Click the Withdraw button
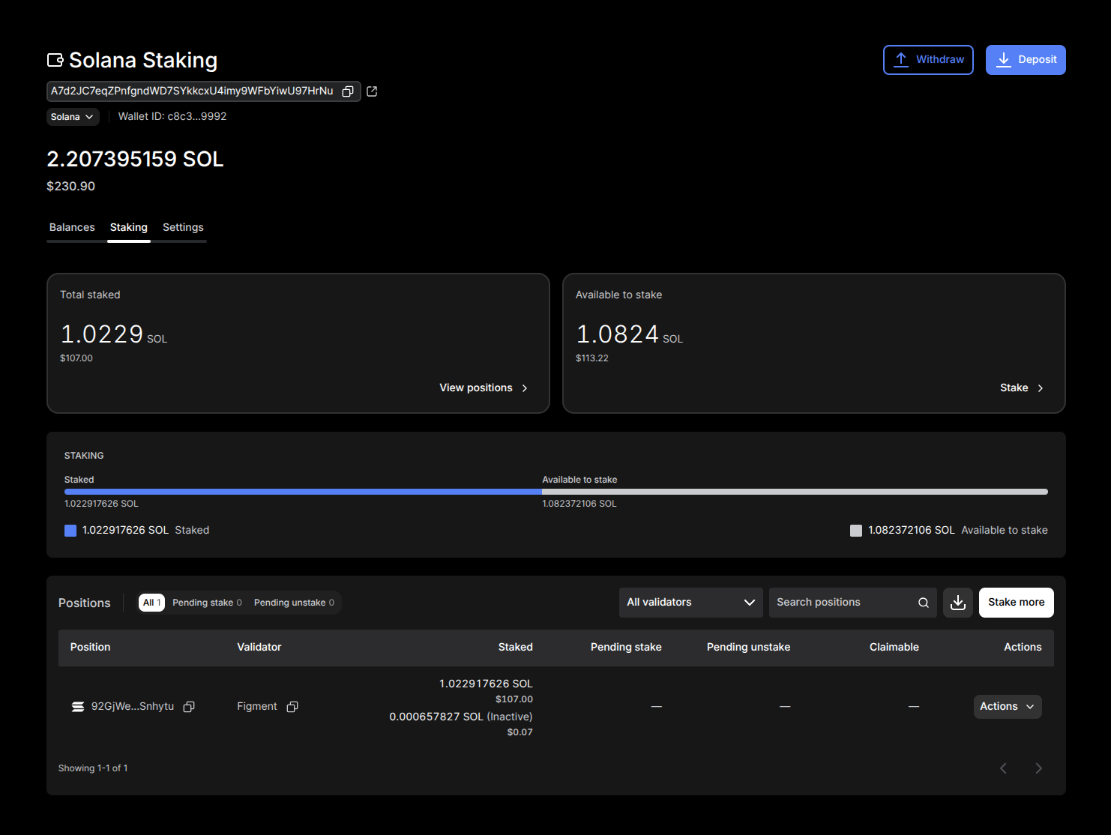 (x=928, y=60)
